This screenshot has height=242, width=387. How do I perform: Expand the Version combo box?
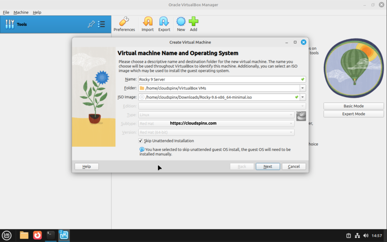(x=291, y=132)
